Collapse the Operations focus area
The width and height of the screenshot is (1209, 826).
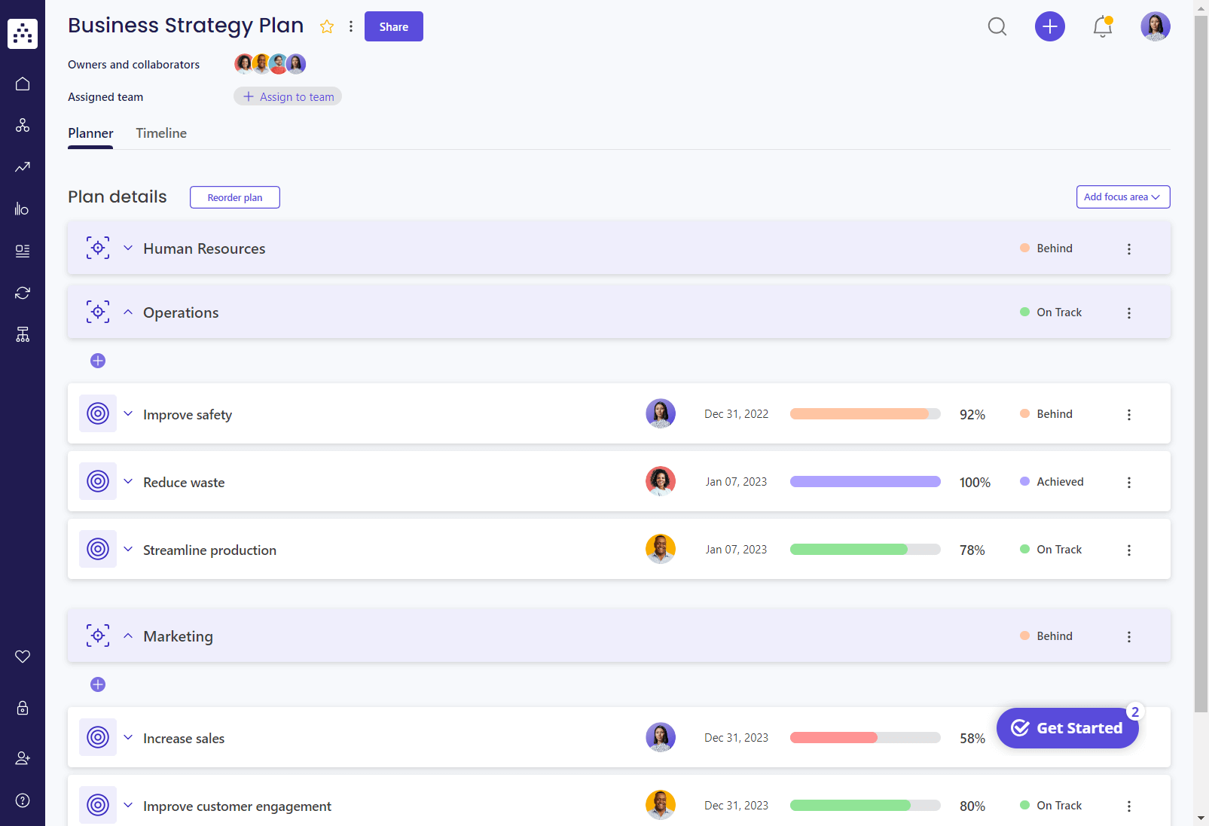(128, 312)
